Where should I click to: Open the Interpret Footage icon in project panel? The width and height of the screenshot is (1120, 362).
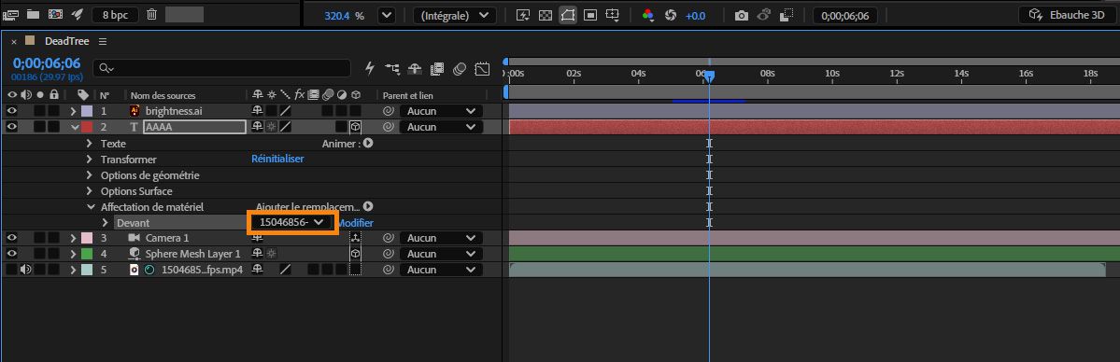point(9,14)
